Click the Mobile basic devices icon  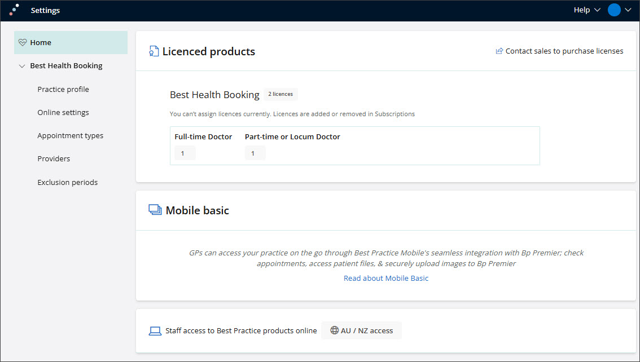point(155,210)
